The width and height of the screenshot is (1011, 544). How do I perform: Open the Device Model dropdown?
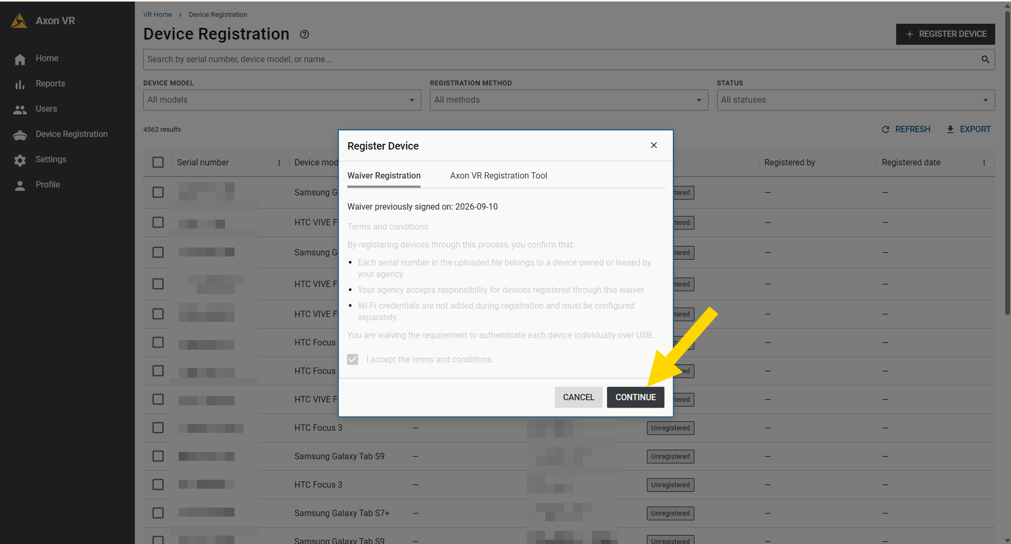282,100
